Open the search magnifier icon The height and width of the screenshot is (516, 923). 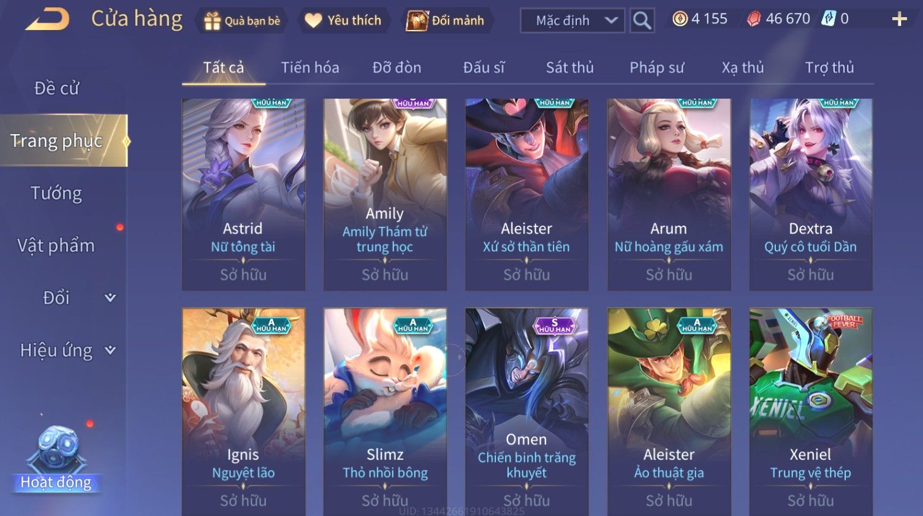tap(642, 20)
